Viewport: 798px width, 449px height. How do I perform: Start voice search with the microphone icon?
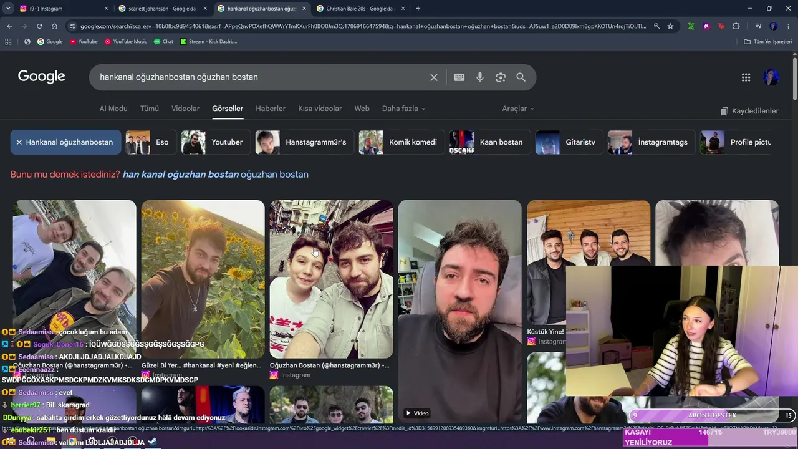pos(480,77)
